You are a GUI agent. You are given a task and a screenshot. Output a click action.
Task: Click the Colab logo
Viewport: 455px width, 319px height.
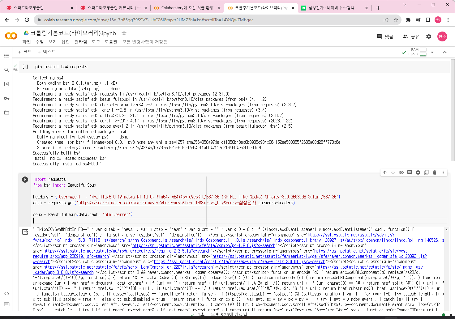pyautogui.click(x=11, y=36)
